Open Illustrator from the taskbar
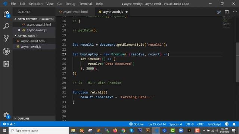This screenshot has width=239, height=134. 148,130
